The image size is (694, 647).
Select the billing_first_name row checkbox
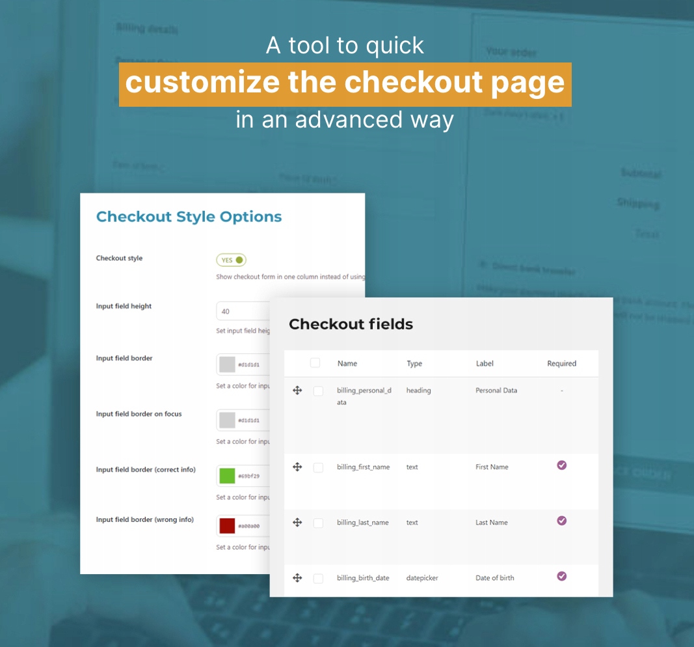(x=318, y=467)
